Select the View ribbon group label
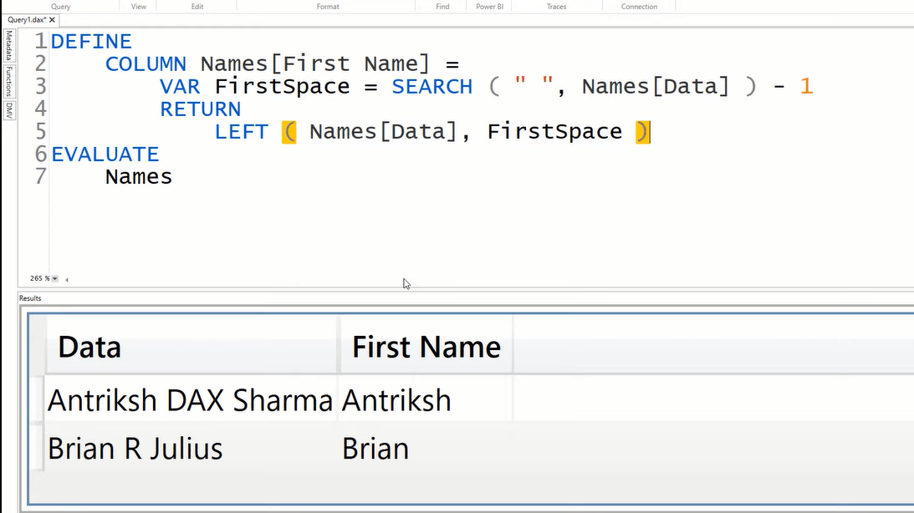Screen dimensions: 914x513 tap(139, 7)
